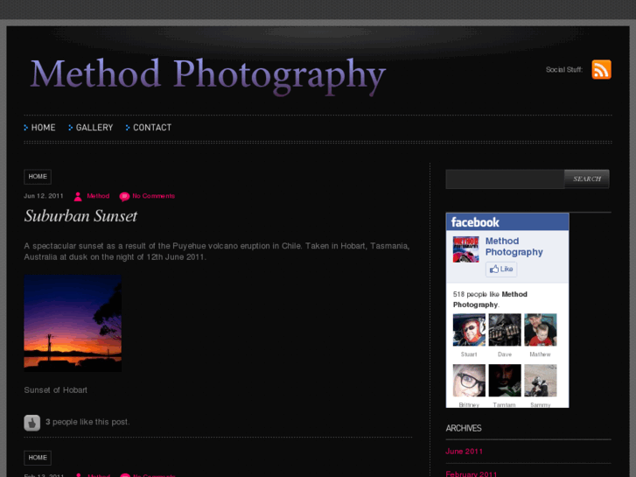The width and height of the screenshot is (636, 477).
Task: Click the Method Photography Facebook page avatar
Action: click(465, 249)
